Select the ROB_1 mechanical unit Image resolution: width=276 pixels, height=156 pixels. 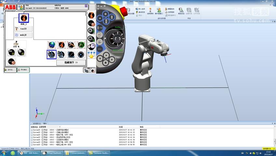(23, 18)
